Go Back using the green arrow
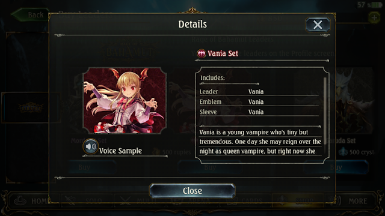The image size is (385, 216). click(30, 14)
